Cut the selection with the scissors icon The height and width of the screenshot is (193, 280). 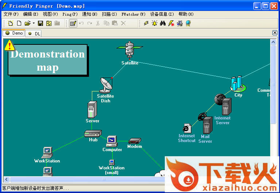(x=98, y=23)
